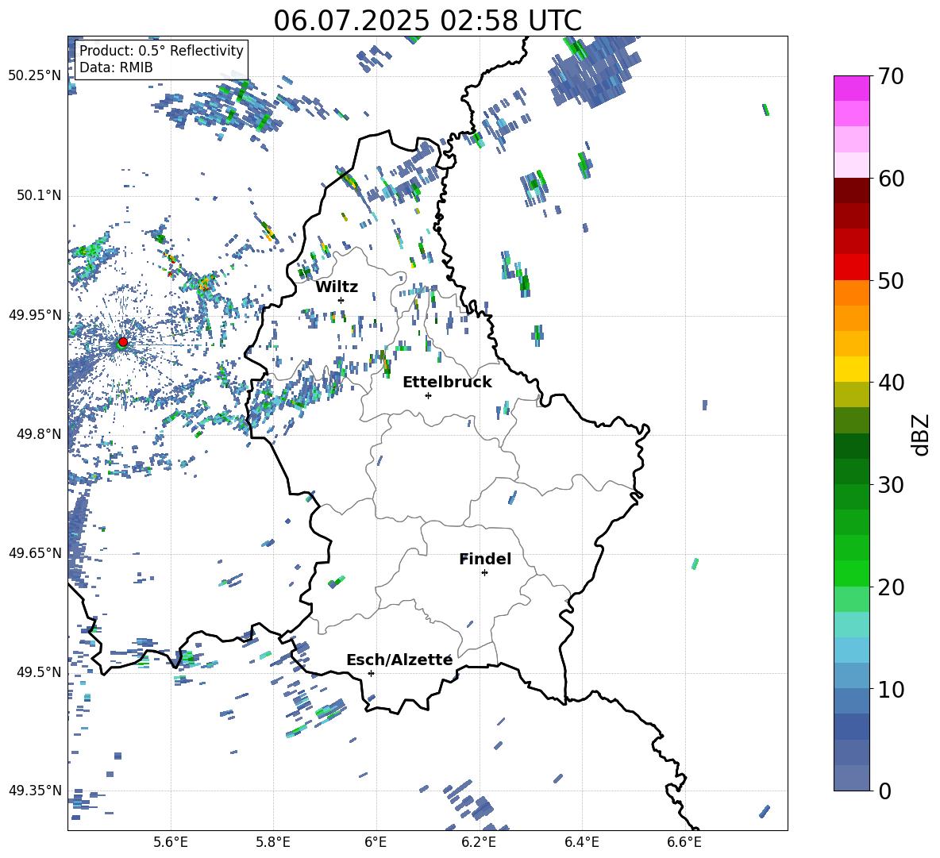Screen dimensions: 940x858
Task: Click the 5.6°E longitude label
Action: point(171,842)
